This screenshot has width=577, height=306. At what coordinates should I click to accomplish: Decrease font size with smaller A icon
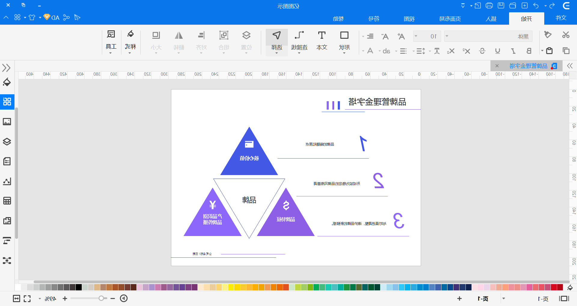[385, 36]
